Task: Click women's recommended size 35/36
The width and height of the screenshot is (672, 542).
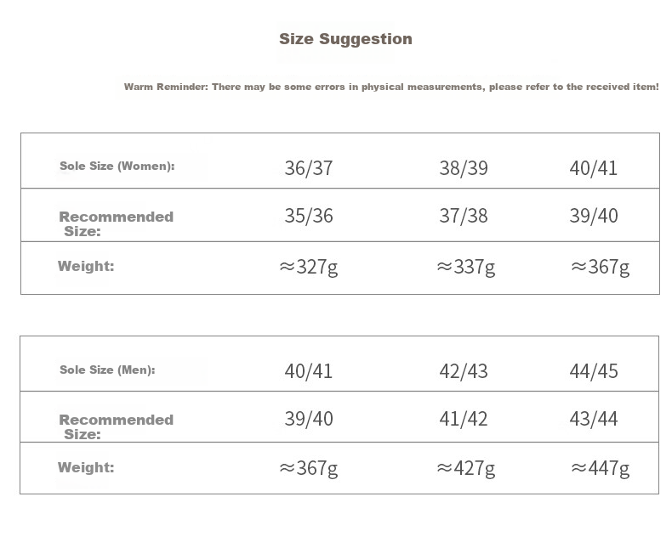Action: pos(309,215)
